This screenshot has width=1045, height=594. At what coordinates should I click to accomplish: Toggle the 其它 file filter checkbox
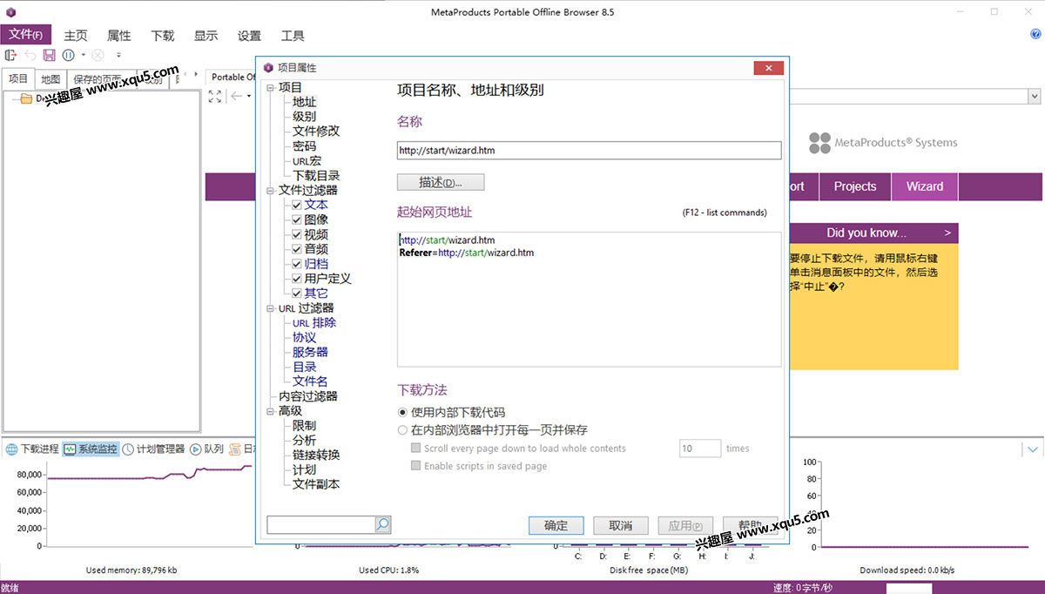point(297,294)
